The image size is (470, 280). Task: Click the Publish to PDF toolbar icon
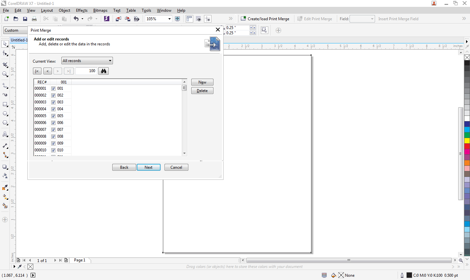click(137, 19)
